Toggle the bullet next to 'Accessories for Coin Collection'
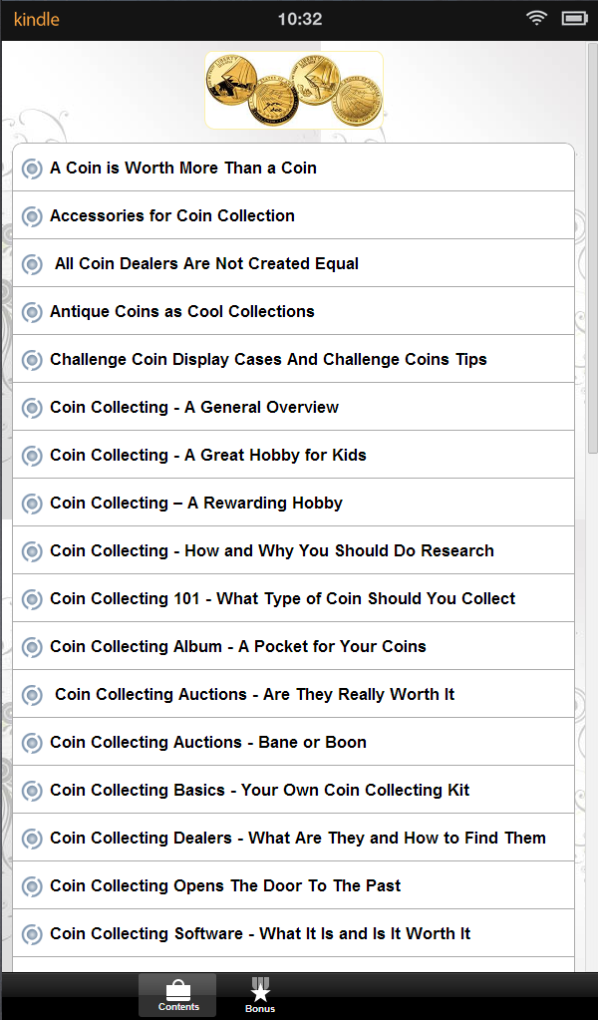This screenshot has height=1021, width=598. (x=31, y=215)
